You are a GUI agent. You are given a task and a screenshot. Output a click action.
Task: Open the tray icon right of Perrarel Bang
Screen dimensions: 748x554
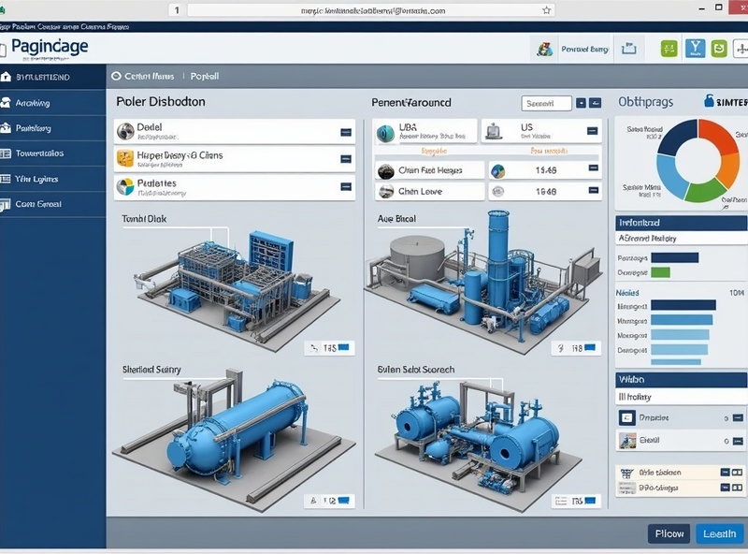click(628, 49)
